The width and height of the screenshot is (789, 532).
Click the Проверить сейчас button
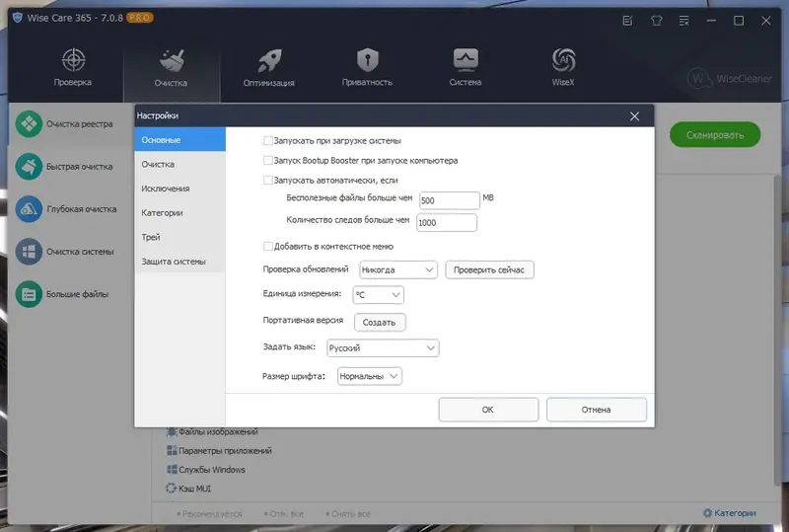(x=489, y=269)
